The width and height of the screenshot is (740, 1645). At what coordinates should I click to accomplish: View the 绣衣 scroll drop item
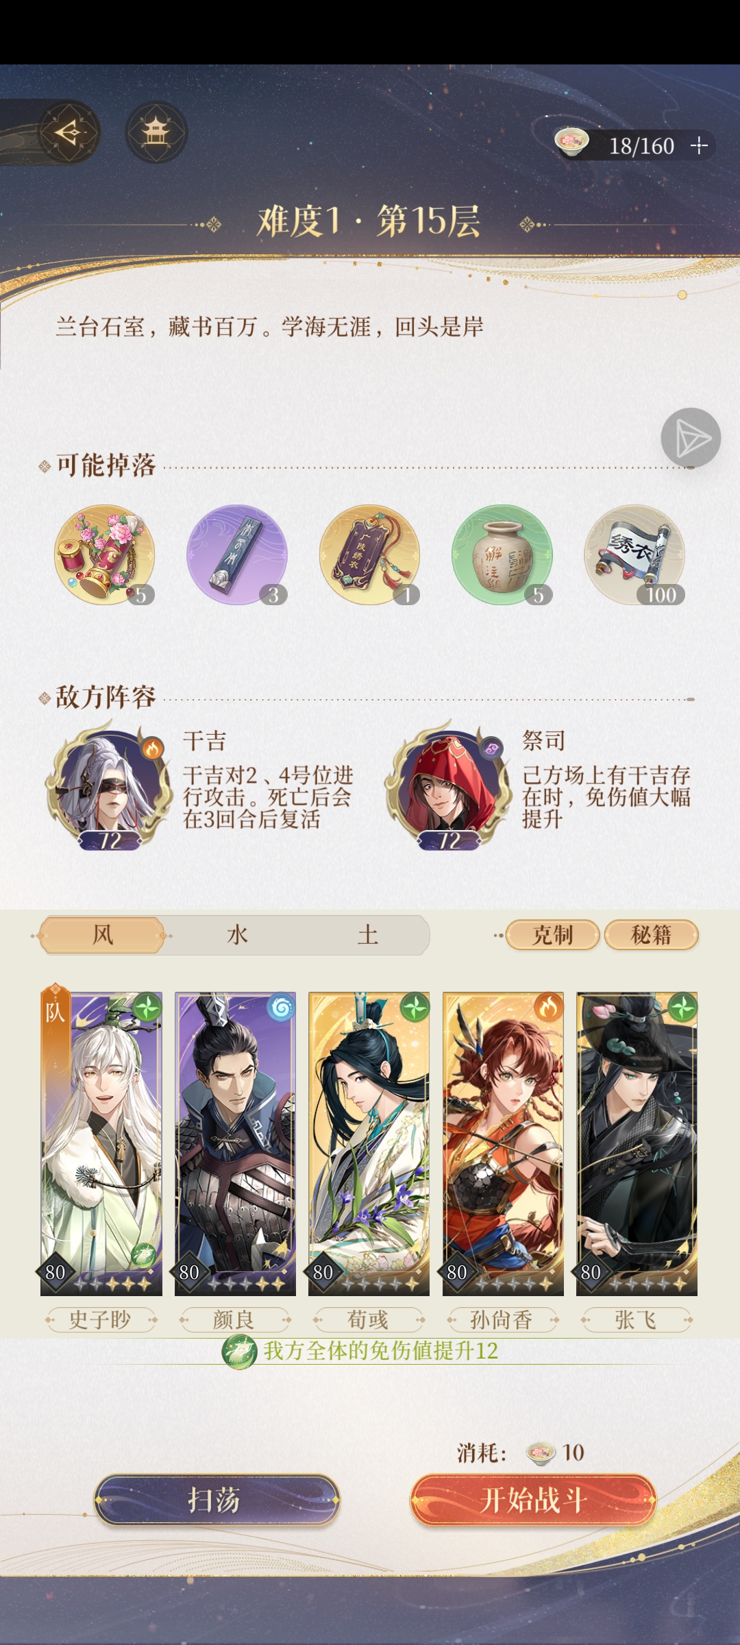pyautogui.click(x=634, y=555)
